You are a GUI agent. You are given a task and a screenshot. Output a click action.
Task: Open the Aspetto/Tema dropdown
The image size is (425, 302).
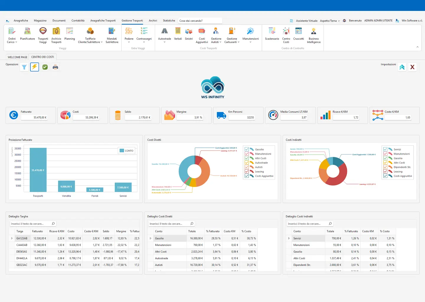click(x=330, y=21)
